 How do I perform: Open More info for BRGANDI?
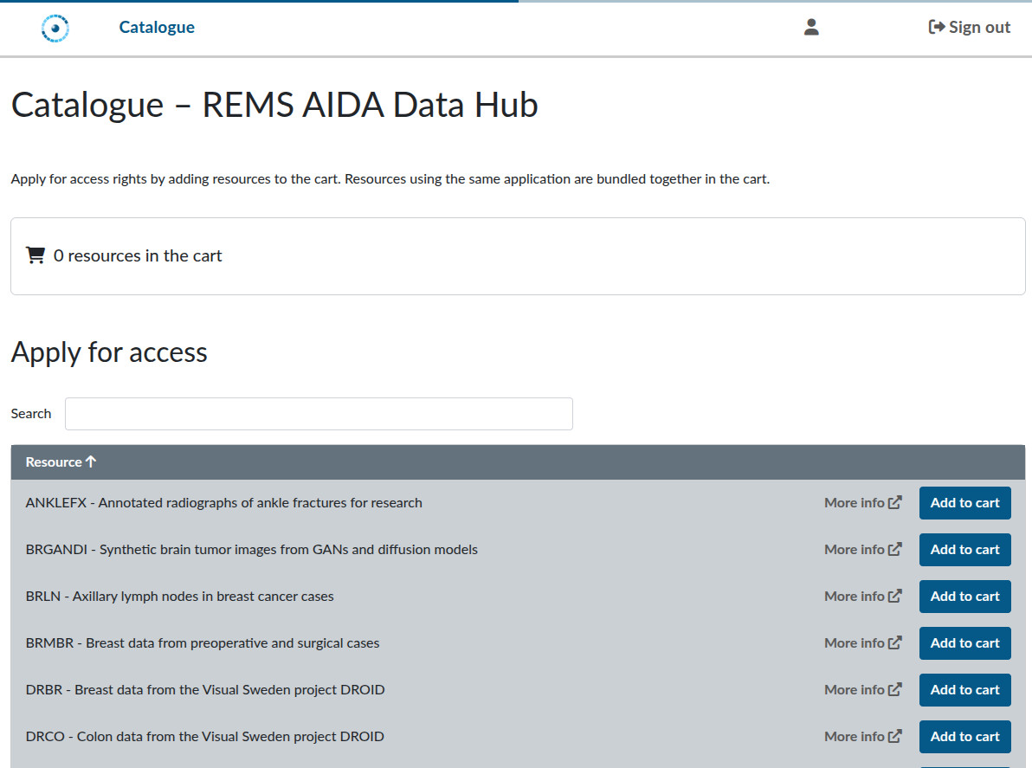point(862,550)
